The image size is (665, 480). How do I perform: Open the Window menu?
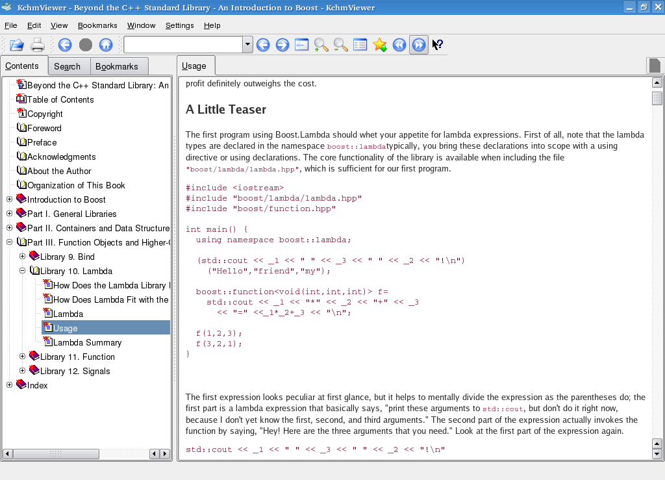[141, 25]
